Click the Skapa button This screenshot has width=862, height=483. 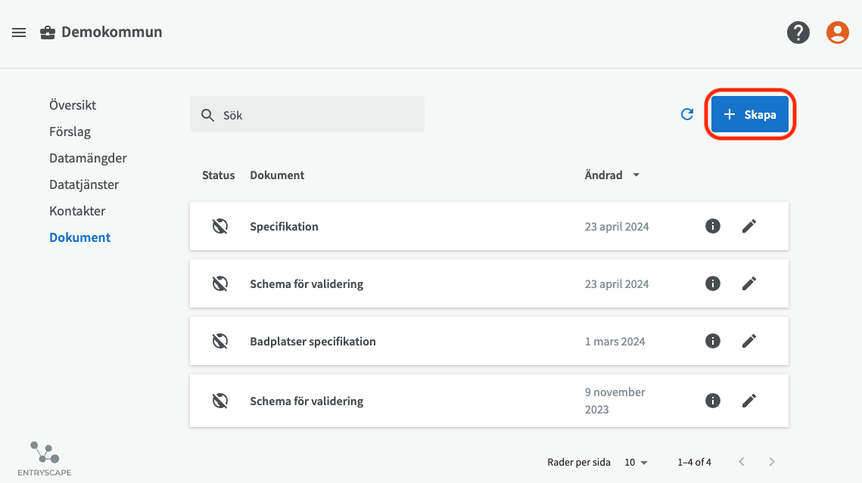pyautogui.click(x=749, y=115)
